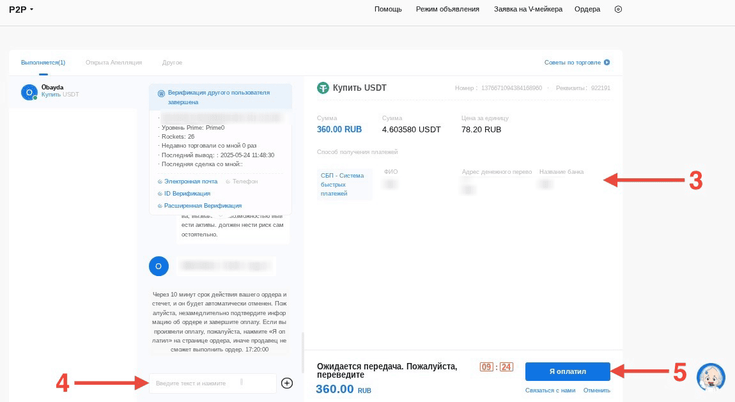Image resolution: width=735 pixels, height=402 pixels.
Task: Open the P2P dropdown menu
Action: coord(21,10)
